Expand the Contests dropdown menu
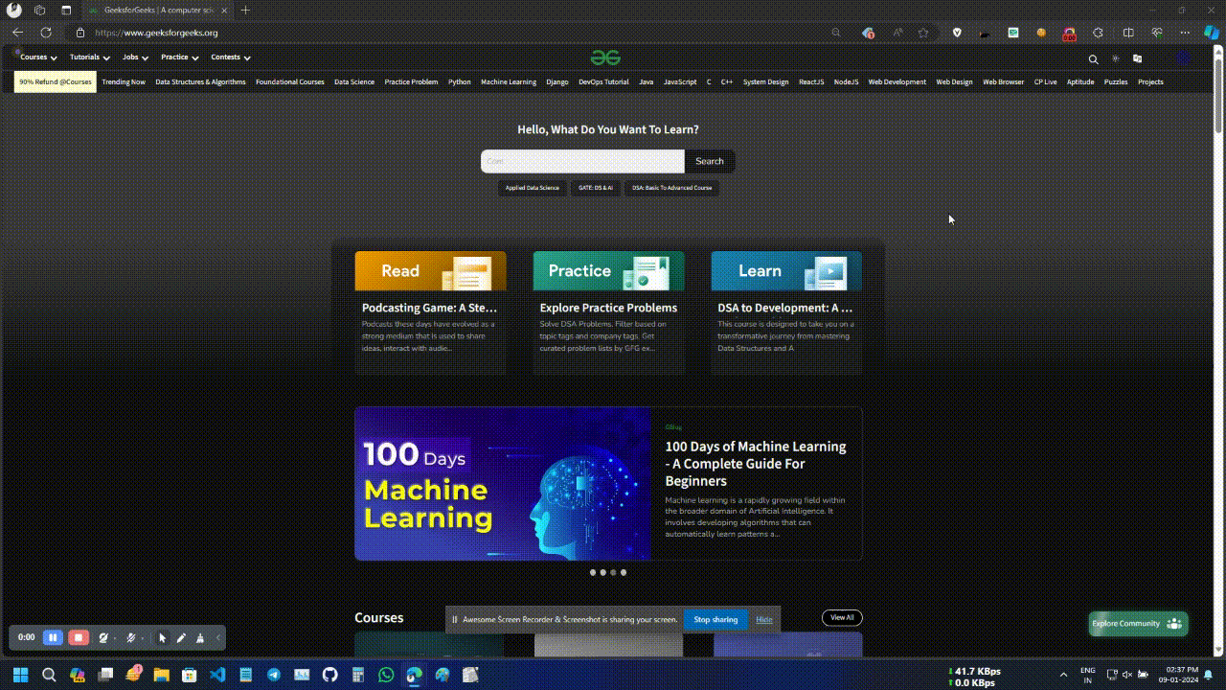This screenshot has width=1226, height=690. click(231, 57)
